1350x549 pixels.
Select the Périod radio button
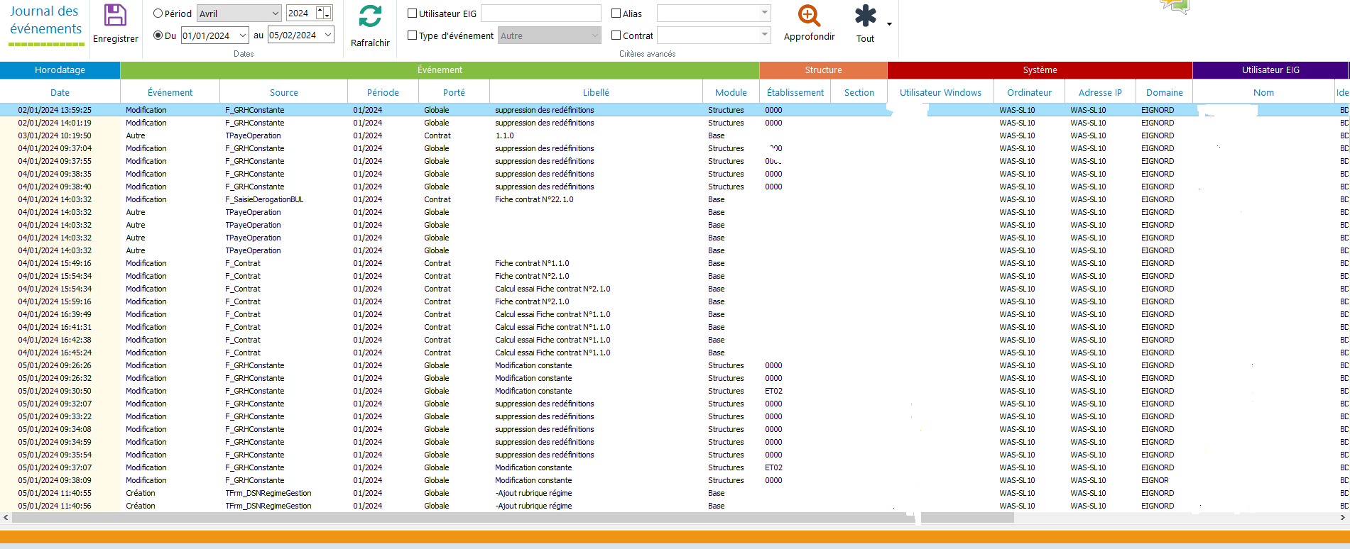(x=158, y=13)
